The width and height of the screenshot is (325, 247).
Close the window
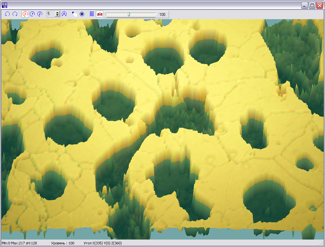click(x=319, y=6)
